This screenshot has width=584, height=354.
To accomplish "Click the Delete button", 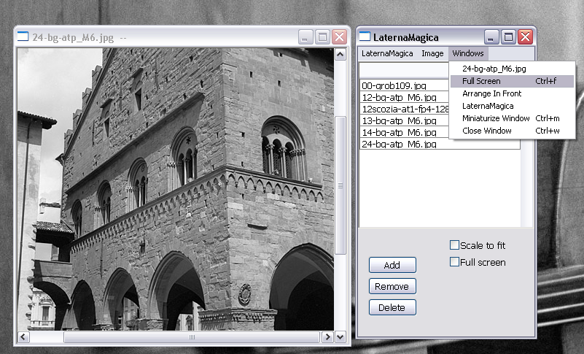I will [392, 307].
